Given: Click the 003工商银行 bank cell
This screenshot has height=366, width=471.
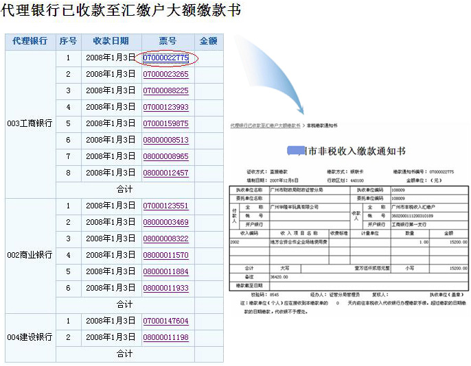Looking at the screenshot, I should click(x=30, y=123).
